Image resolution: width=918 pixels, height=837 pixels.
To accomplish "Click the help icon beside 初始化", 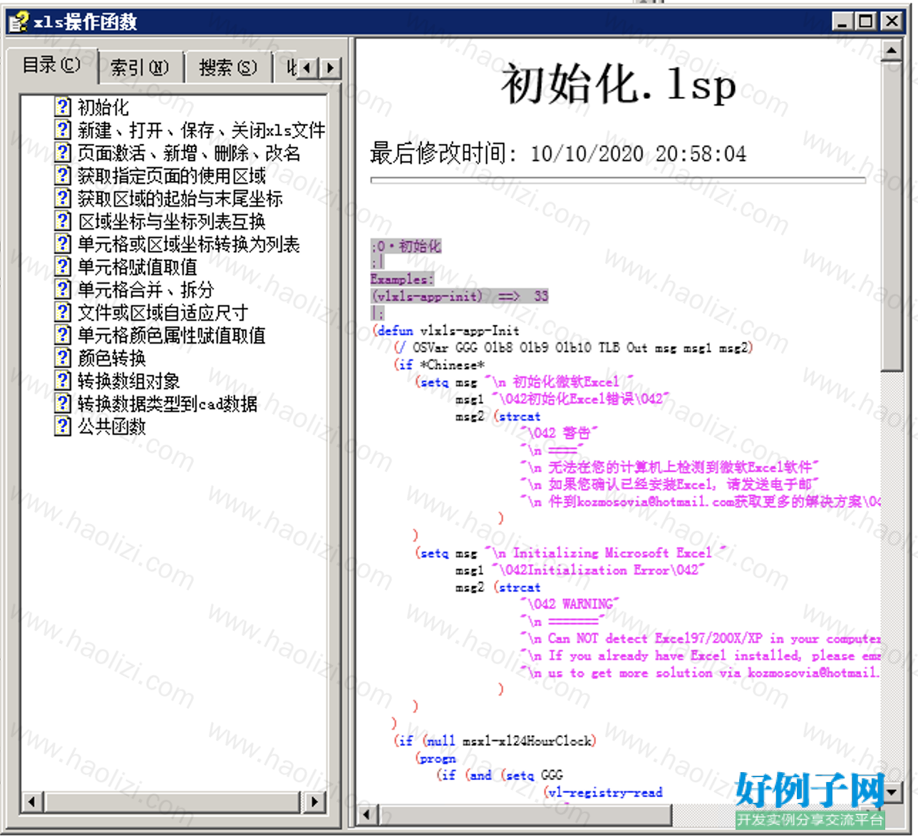I will point(63,107).
